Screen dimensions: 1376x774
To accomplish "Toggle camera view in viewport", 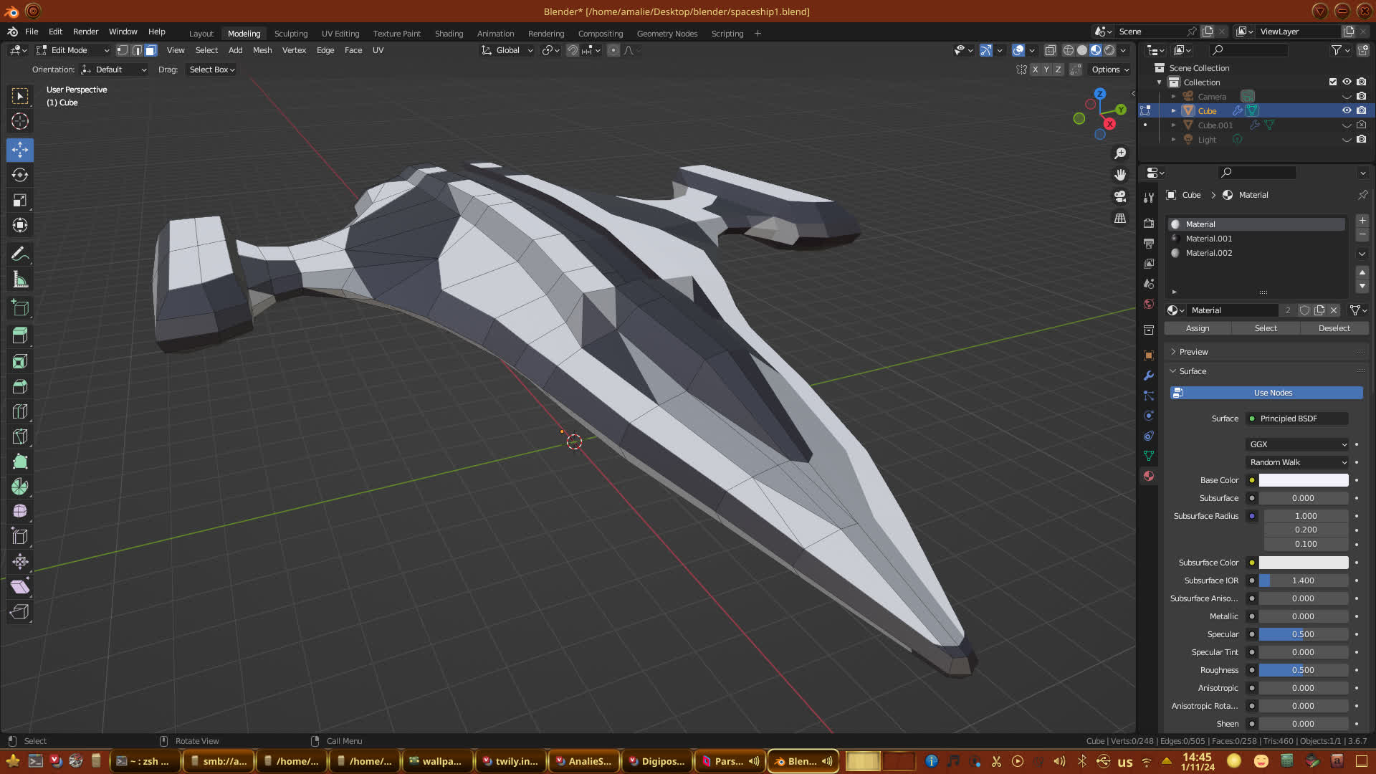I will point(1120,196).
